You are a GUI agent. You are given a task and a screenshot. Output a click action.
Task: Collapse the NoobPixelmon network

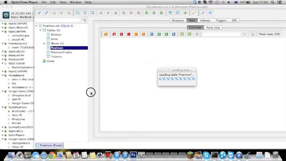(x=3, y=107)
